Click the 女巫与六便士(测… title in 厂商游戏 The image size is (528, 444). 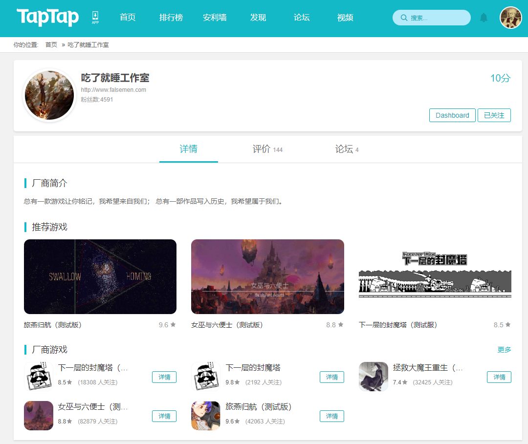[x=93, y=407]
